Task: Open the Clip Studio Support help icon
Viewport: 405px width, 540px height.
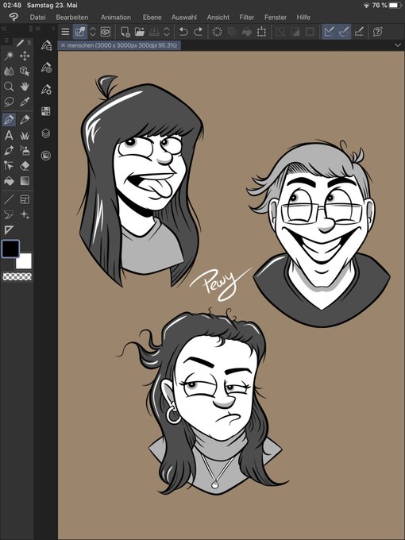Action: (378, 32)
